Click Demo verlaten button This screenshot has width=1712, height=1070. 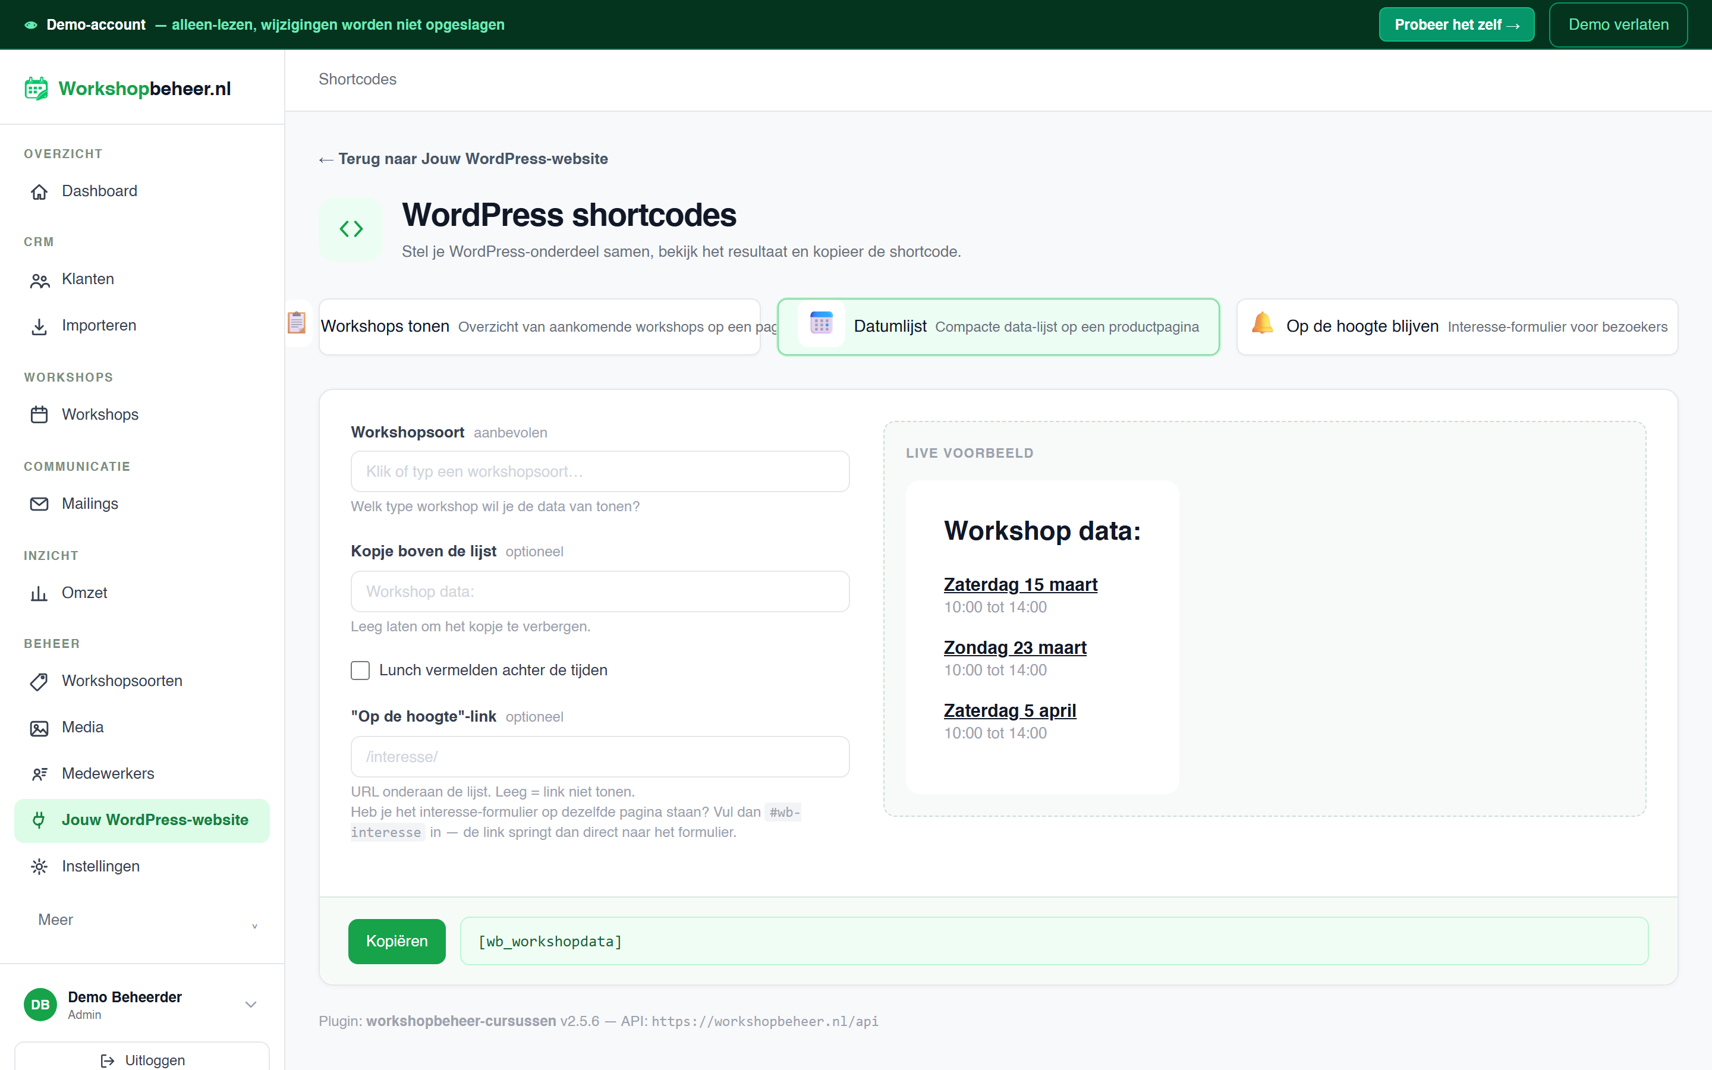pyautogui.click(x=1618, y=25)
